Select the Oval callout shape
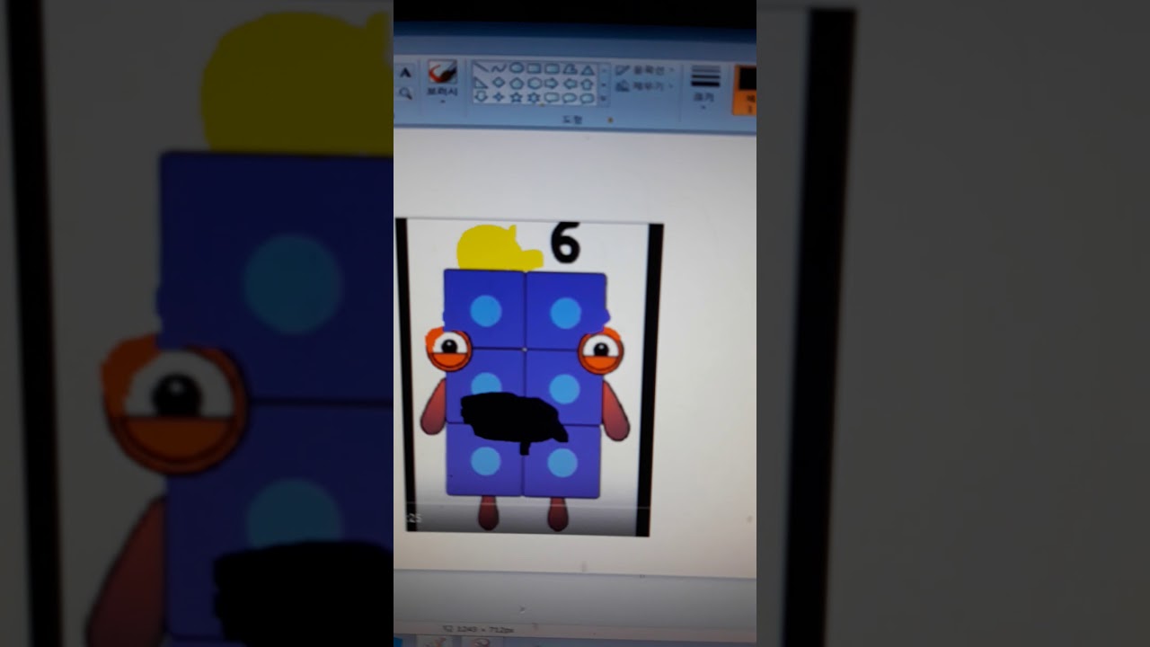The width and height of the screenshot is (1150, 647). tap(570, 98)
